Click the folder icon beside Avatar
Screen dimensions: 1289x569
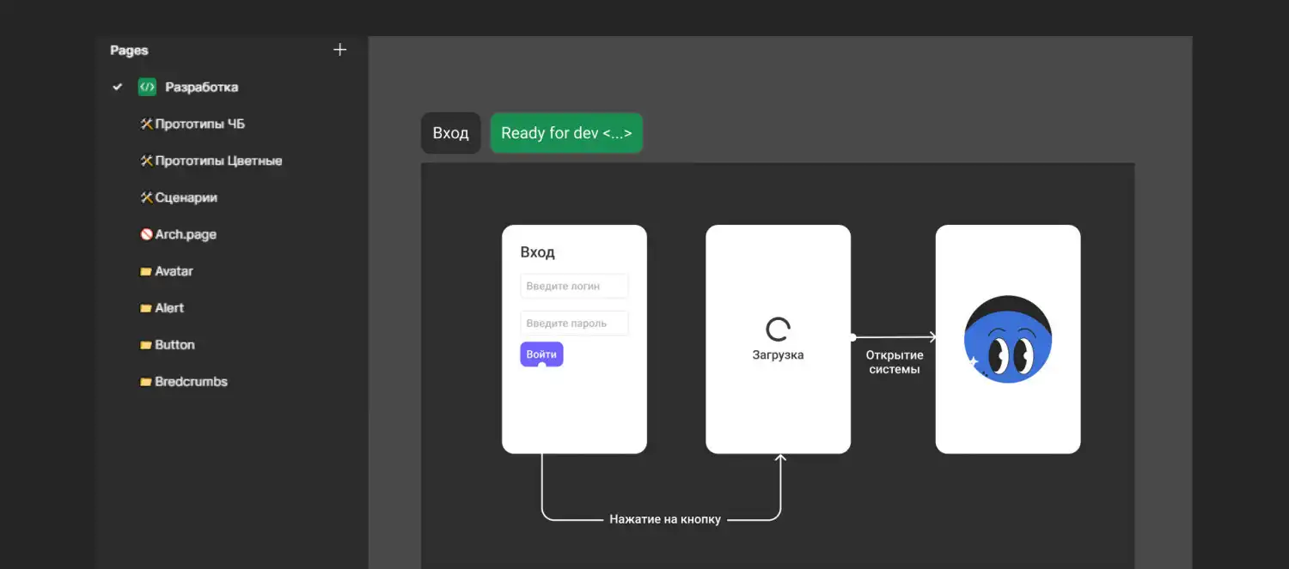(146, 271)
